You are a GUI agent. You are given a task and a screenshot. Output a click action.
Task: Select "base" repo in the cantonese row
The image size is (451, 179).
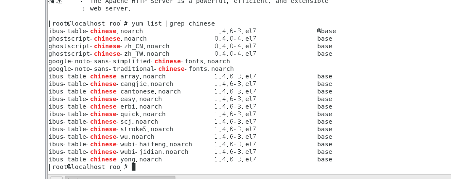[x=325, y=91]
